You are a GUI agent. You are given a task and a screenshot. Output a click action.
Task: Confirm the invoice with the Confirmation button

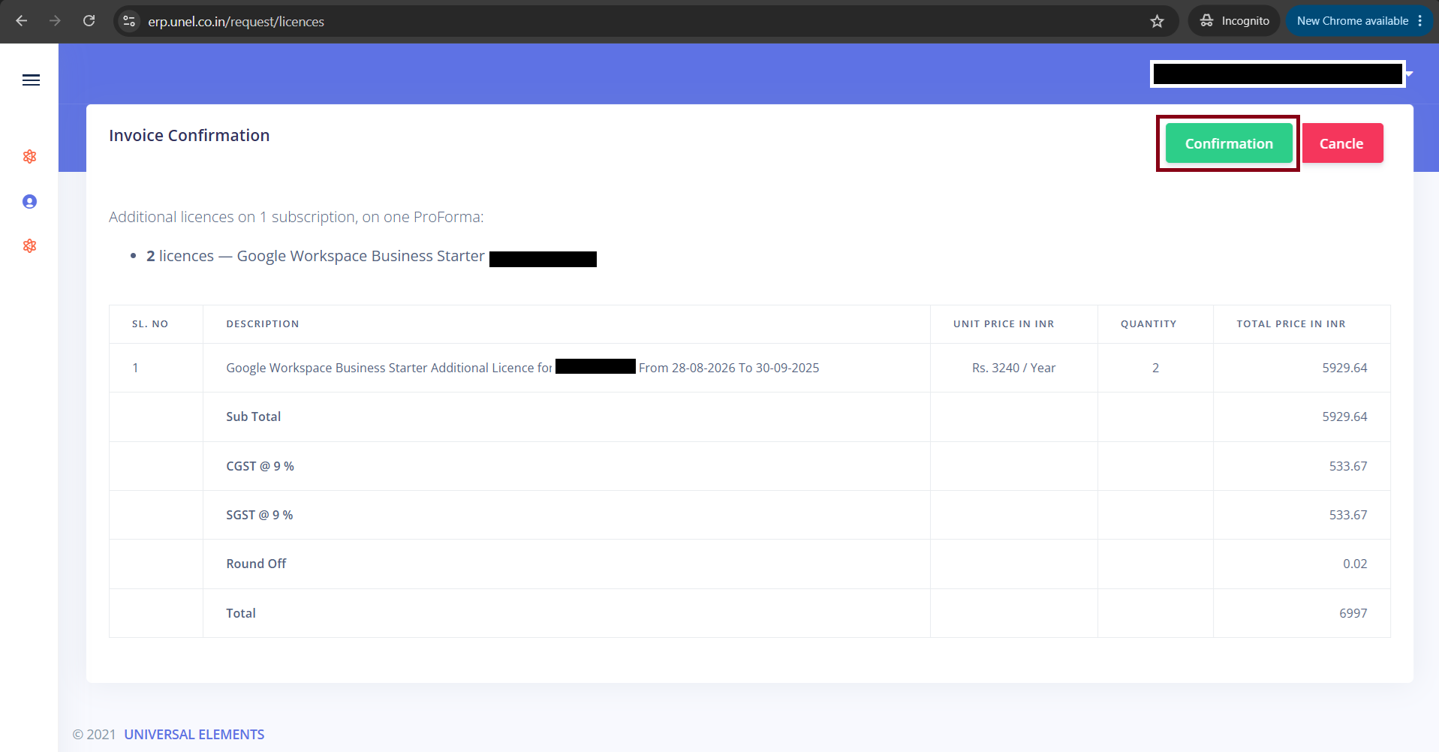1229,143
